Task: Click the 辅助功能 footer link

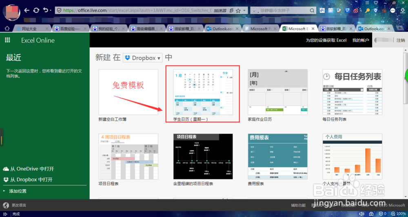Action: coord(298,205)
